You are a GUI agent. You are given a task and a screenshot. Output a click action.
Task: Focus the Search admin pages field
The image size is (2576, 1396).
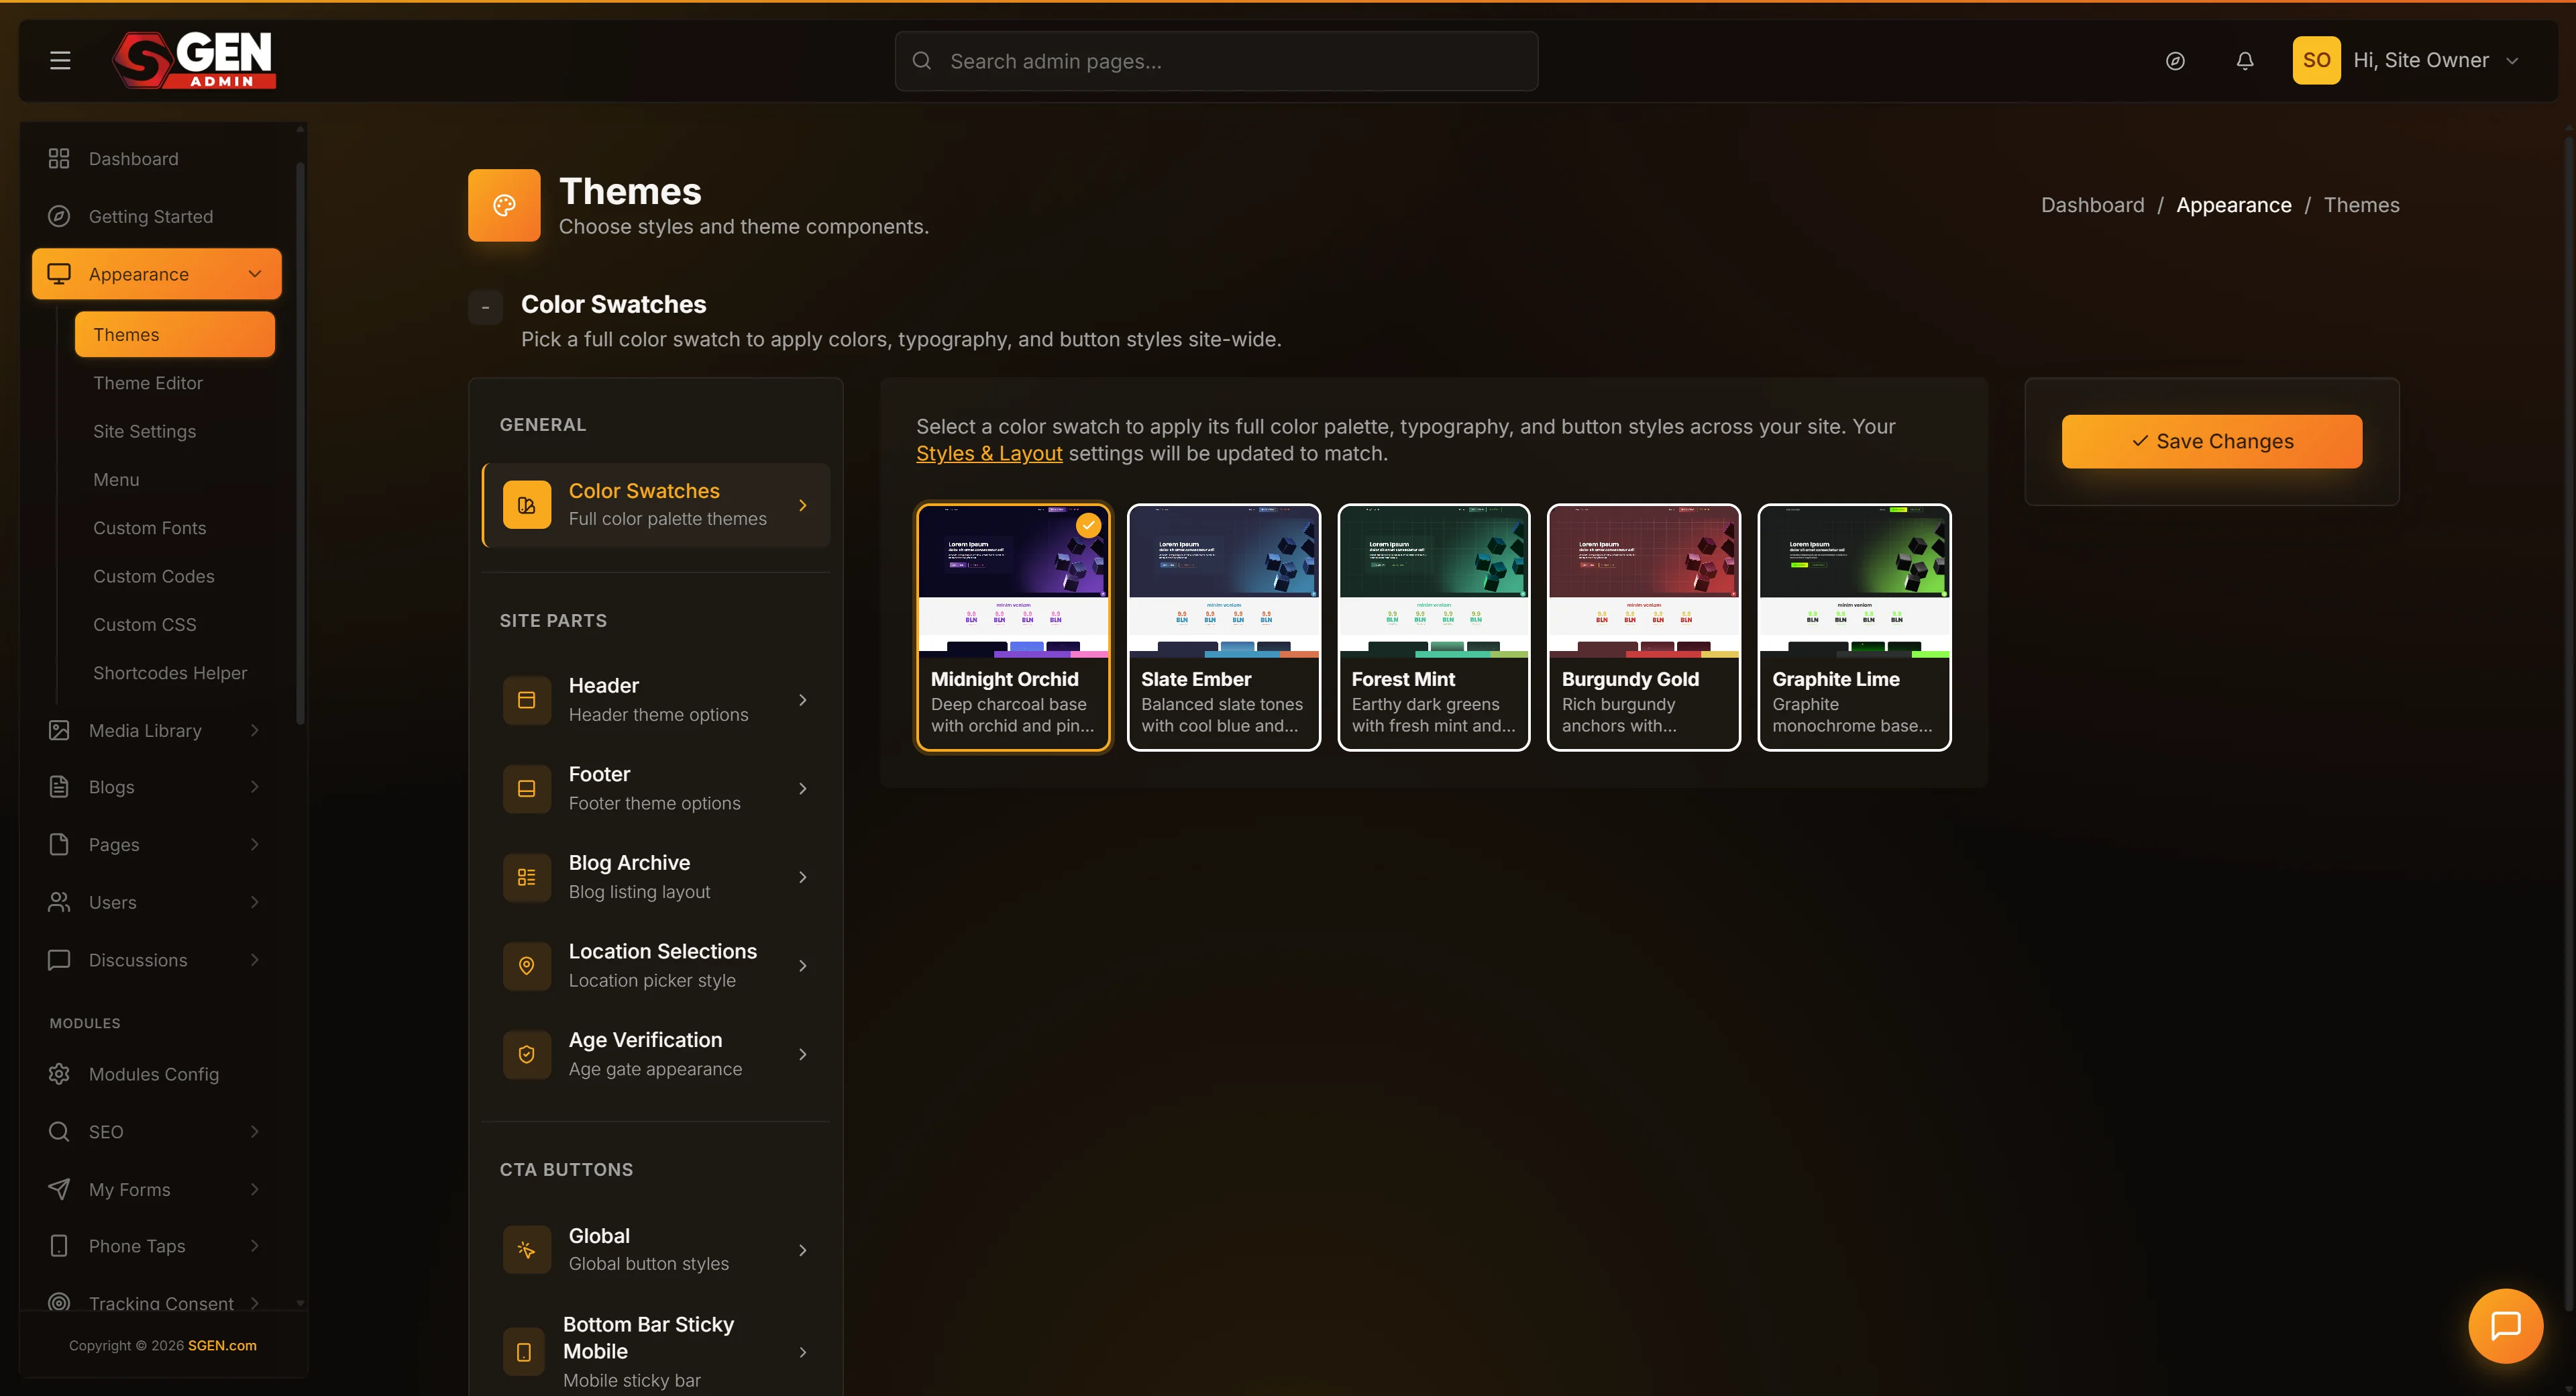coord(1216,61)
